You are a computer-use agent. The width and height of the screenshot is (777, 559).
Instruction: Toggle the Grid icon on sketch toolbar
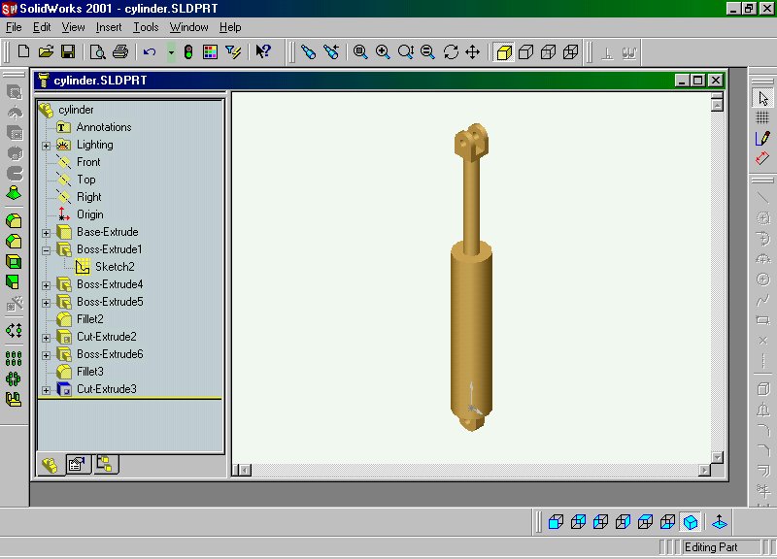coord(762,117)
